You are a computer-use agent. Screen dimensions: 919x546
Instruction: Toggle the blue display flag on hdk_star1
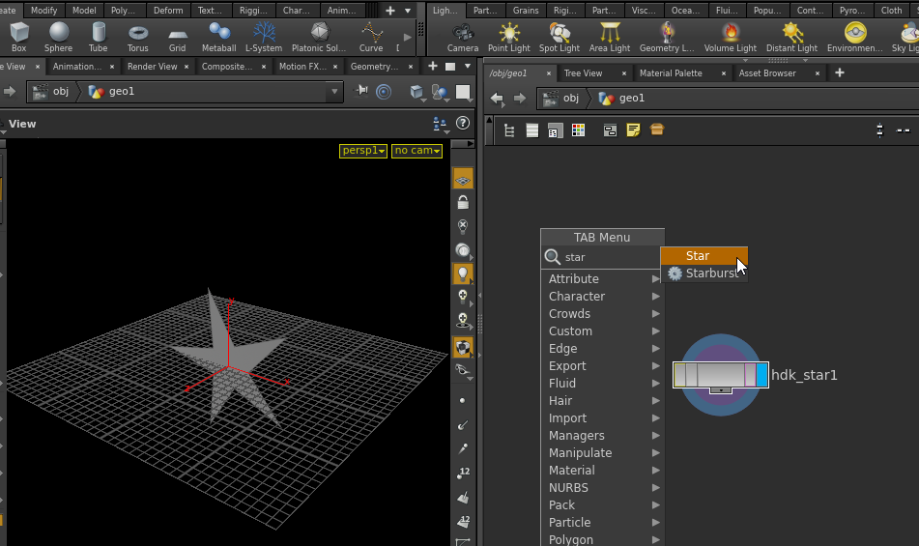pyautogui.click(x=762, y=375)
